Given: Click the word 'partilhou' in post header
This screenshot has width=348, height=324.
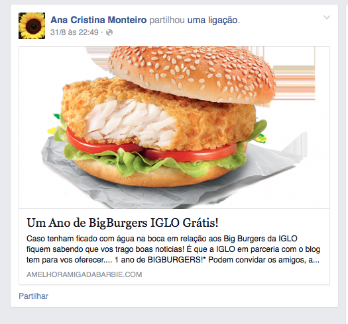Looking at the screenshot, I should [x=167, y=20].
